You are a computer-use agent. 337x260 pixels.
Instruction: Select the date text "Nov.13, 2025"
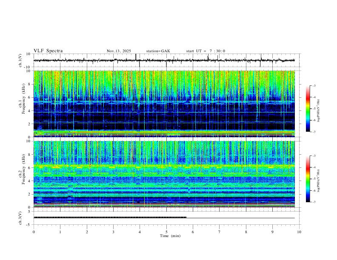click(x=119, y=51)
